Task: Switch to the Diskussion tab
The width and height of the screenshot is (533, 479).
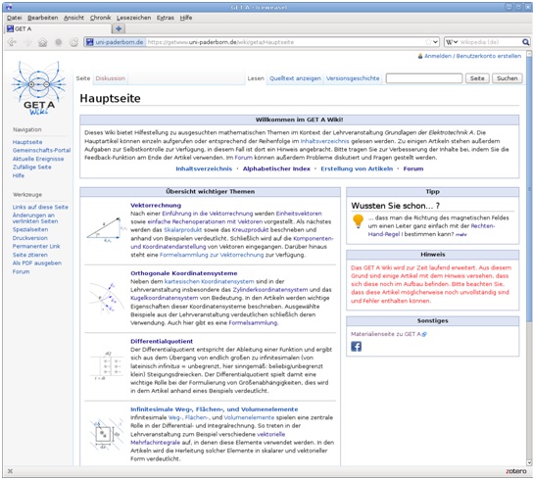Action: coord(110,78)
